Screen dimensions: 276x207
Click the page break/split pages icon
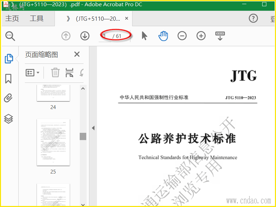[x=70, y=72]
